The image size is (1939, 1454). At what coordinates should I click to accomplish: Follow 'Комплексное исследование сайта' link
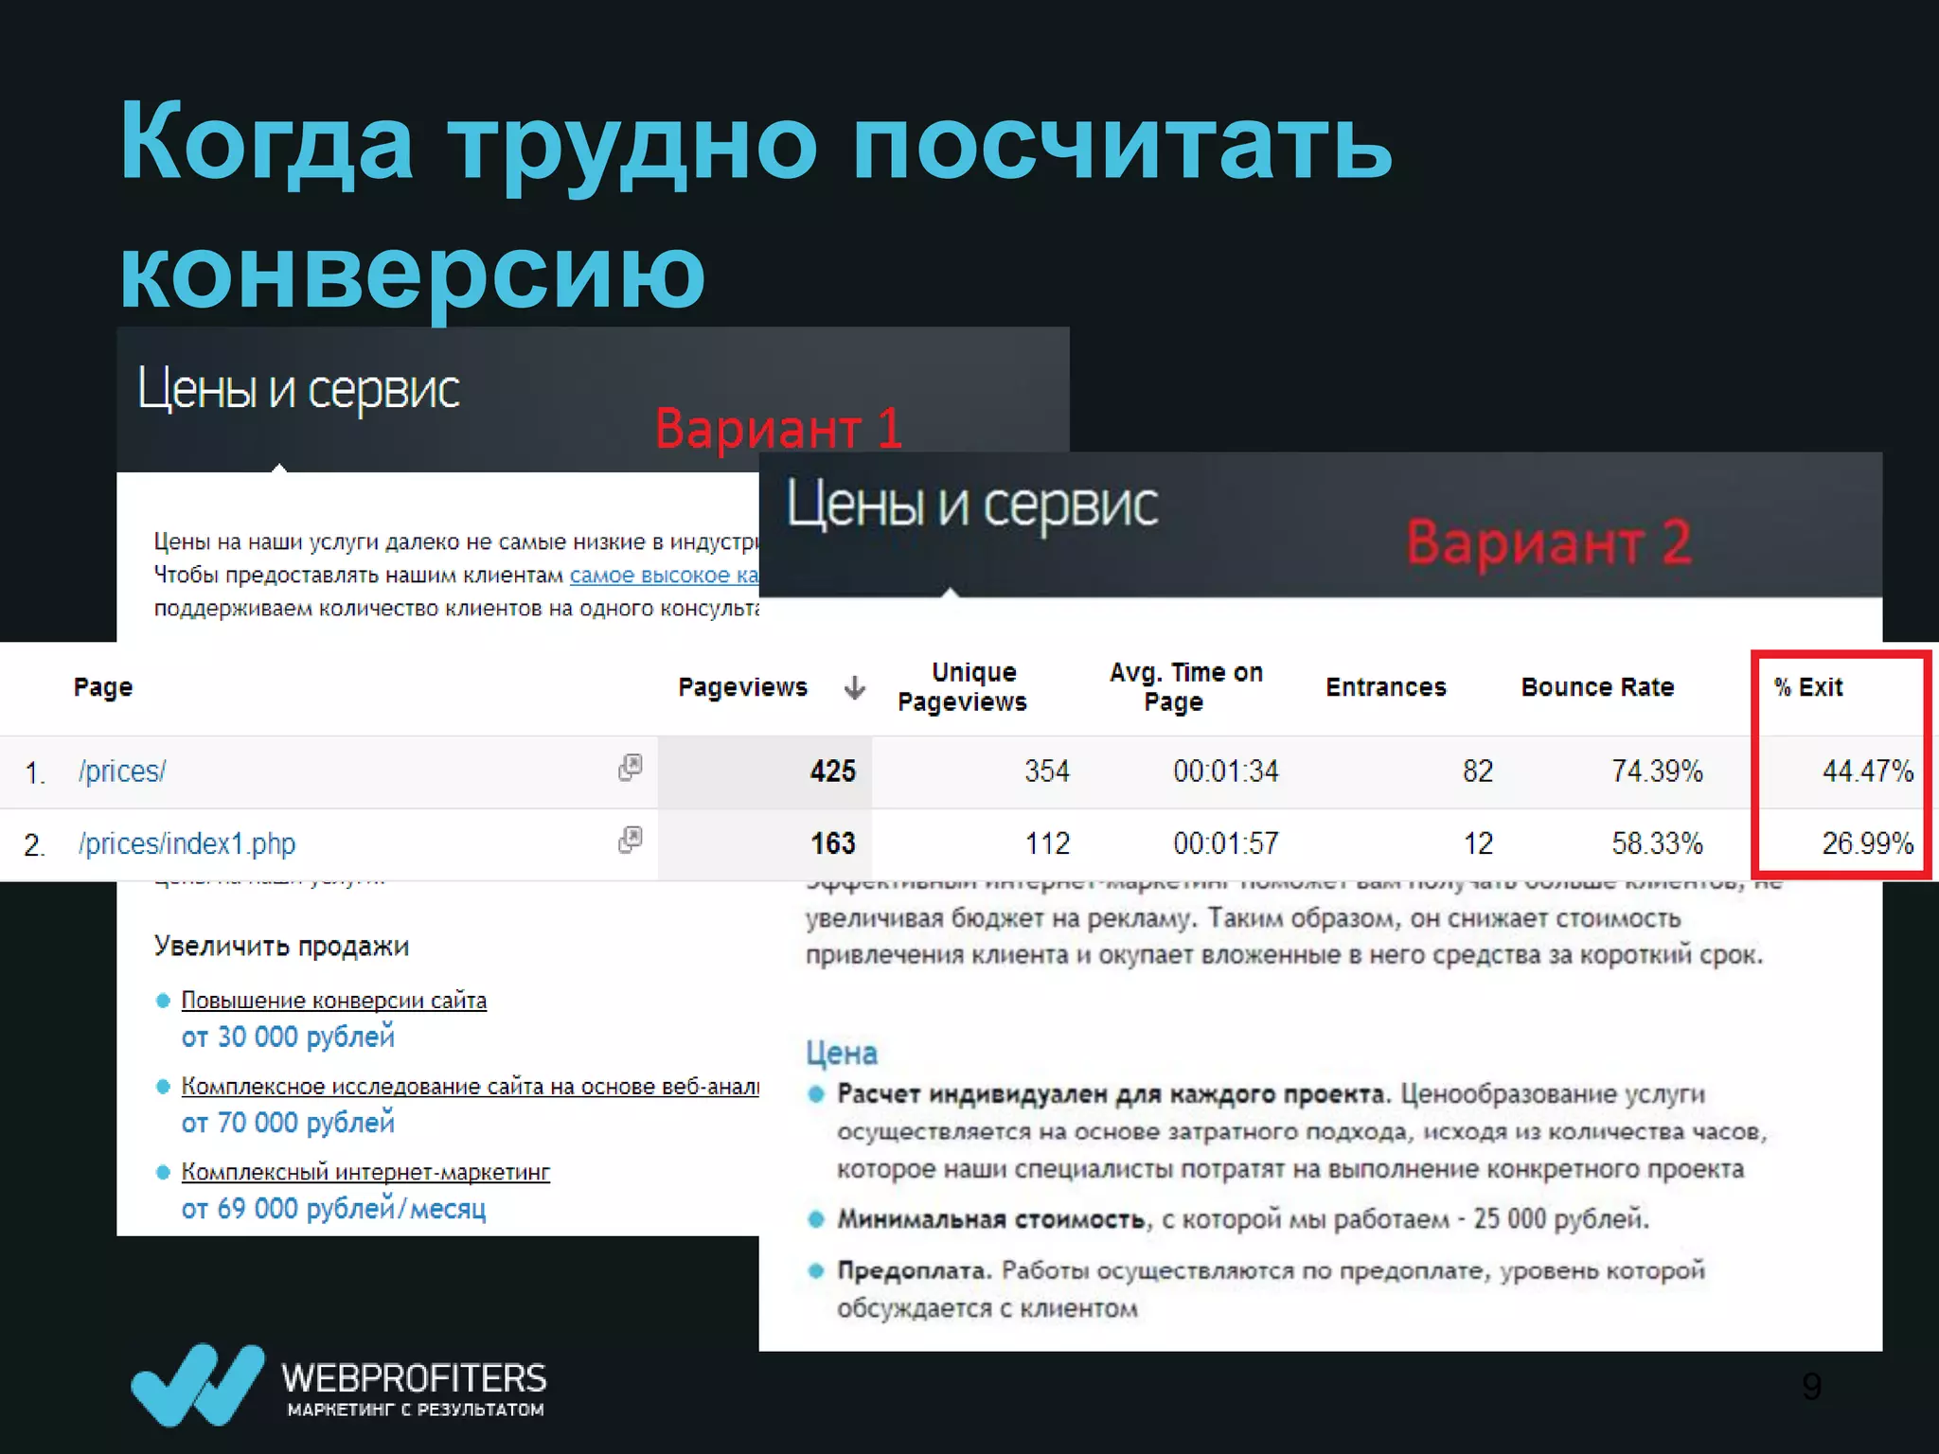471,1087
